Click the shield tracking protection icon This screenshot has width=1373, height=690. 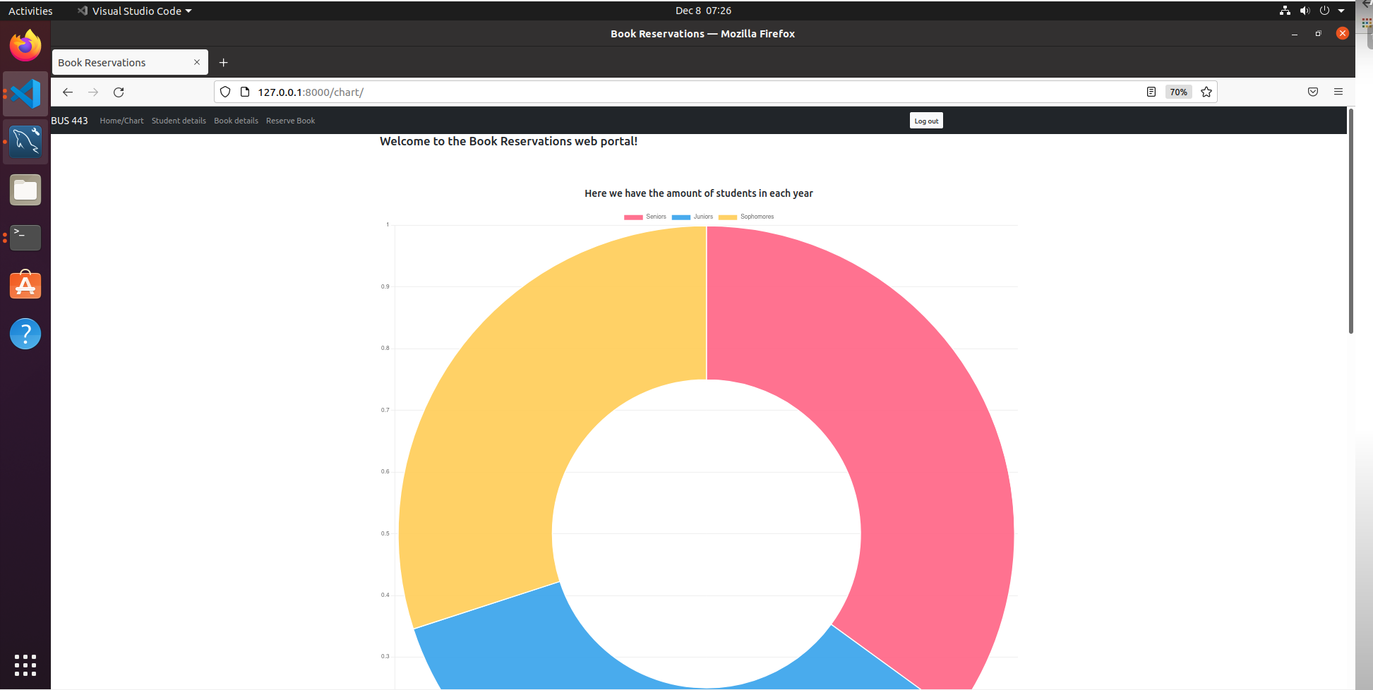pyautogui.click(x=224, y=92)
